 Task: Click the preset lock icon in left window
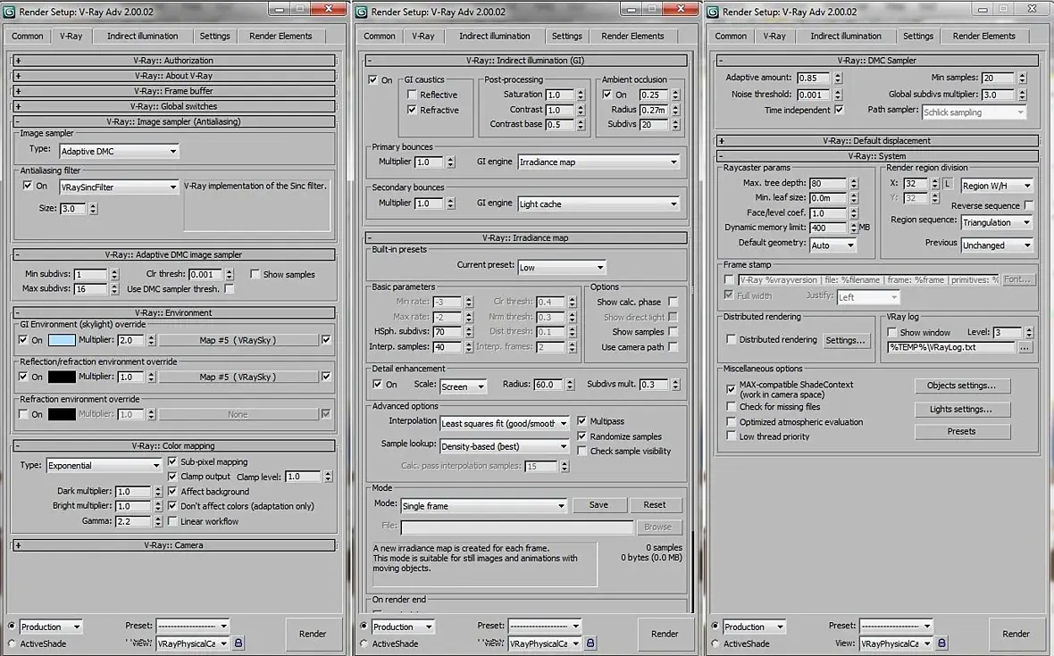coord(238,644)
